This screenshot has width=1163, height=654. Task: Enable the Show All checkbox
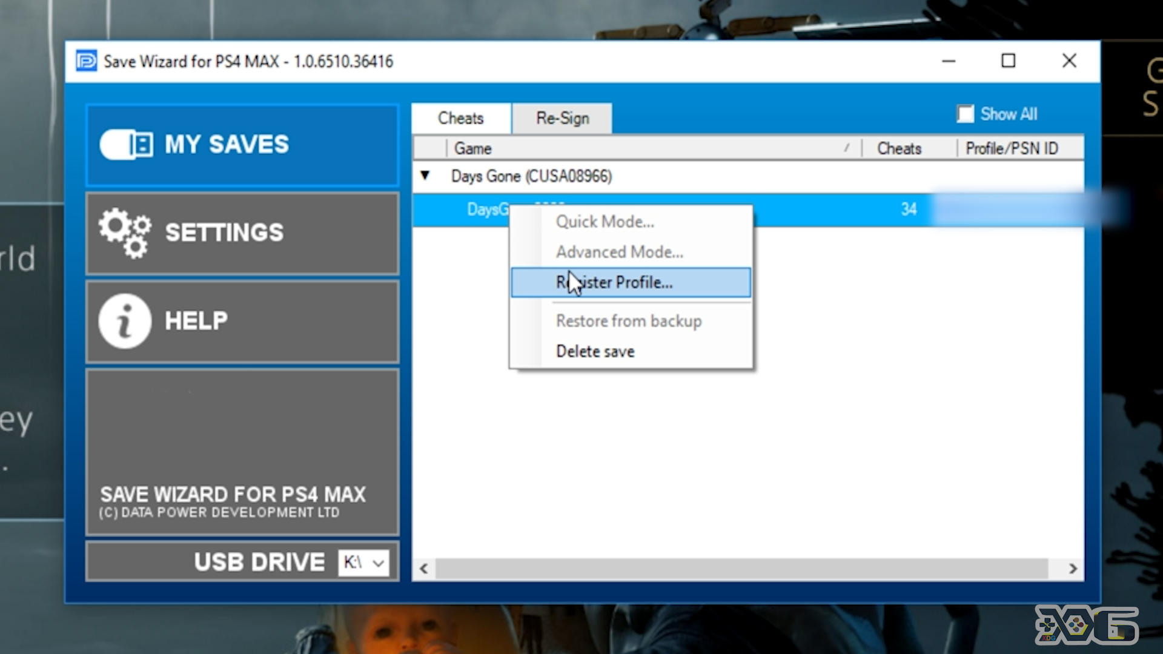pyautogui.click(x=965, y=114)
